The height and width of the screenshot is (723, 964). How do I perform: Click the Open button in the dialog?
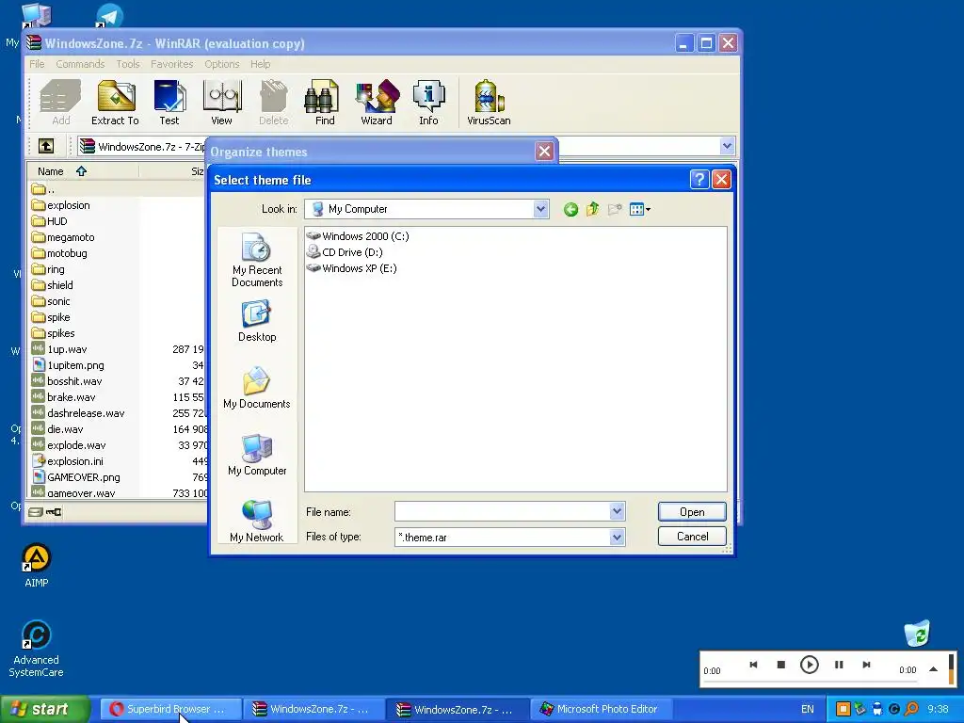click(x=692, y=511)
